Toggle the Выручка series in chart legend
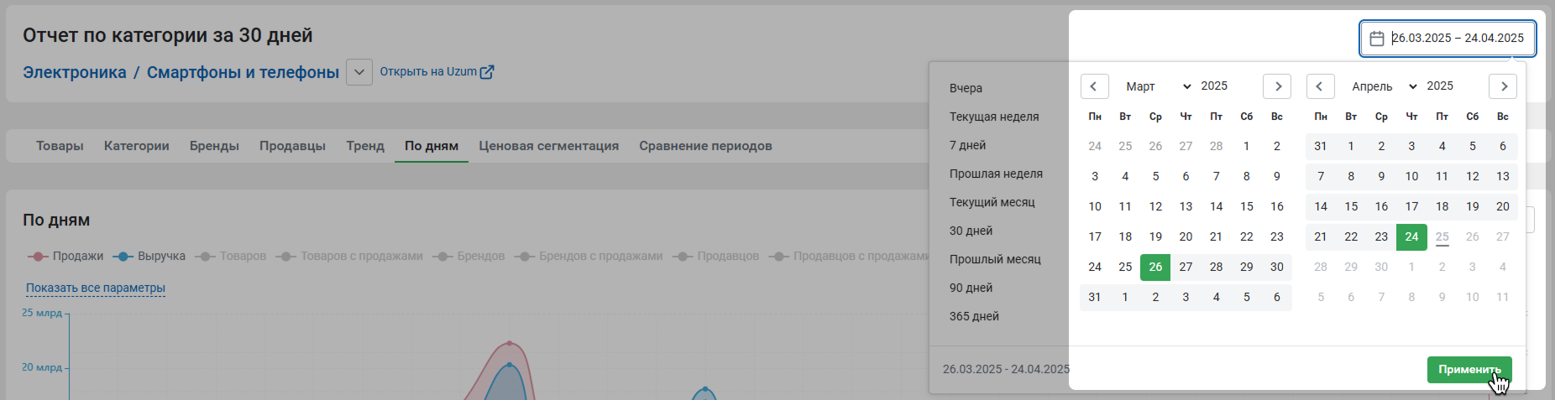The image size is (1555, 400). point(150,256)
